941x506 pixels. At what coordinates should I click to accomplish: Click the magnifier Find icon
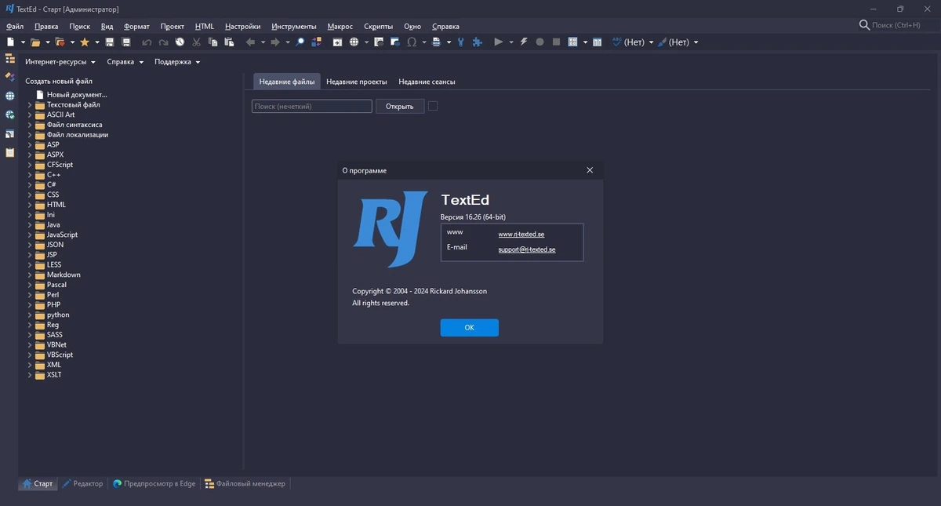tap(300, 42)
